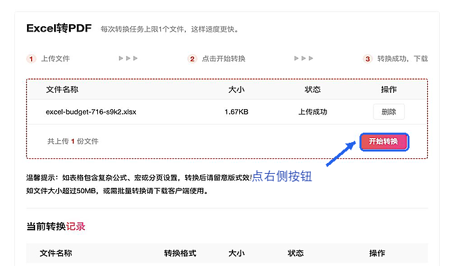The width and height of the screenshot is (473, 266).
Task: Click the 每次转换任务上限1个文件 subtitle
Action: pos(170,29)
